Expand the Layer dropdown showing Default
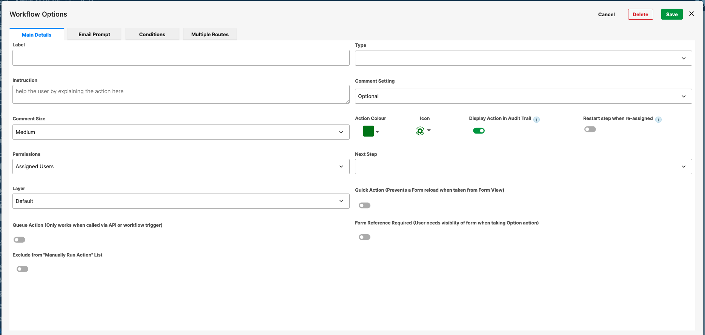Viewport: 705px width, 335px height. click(181, 201)
